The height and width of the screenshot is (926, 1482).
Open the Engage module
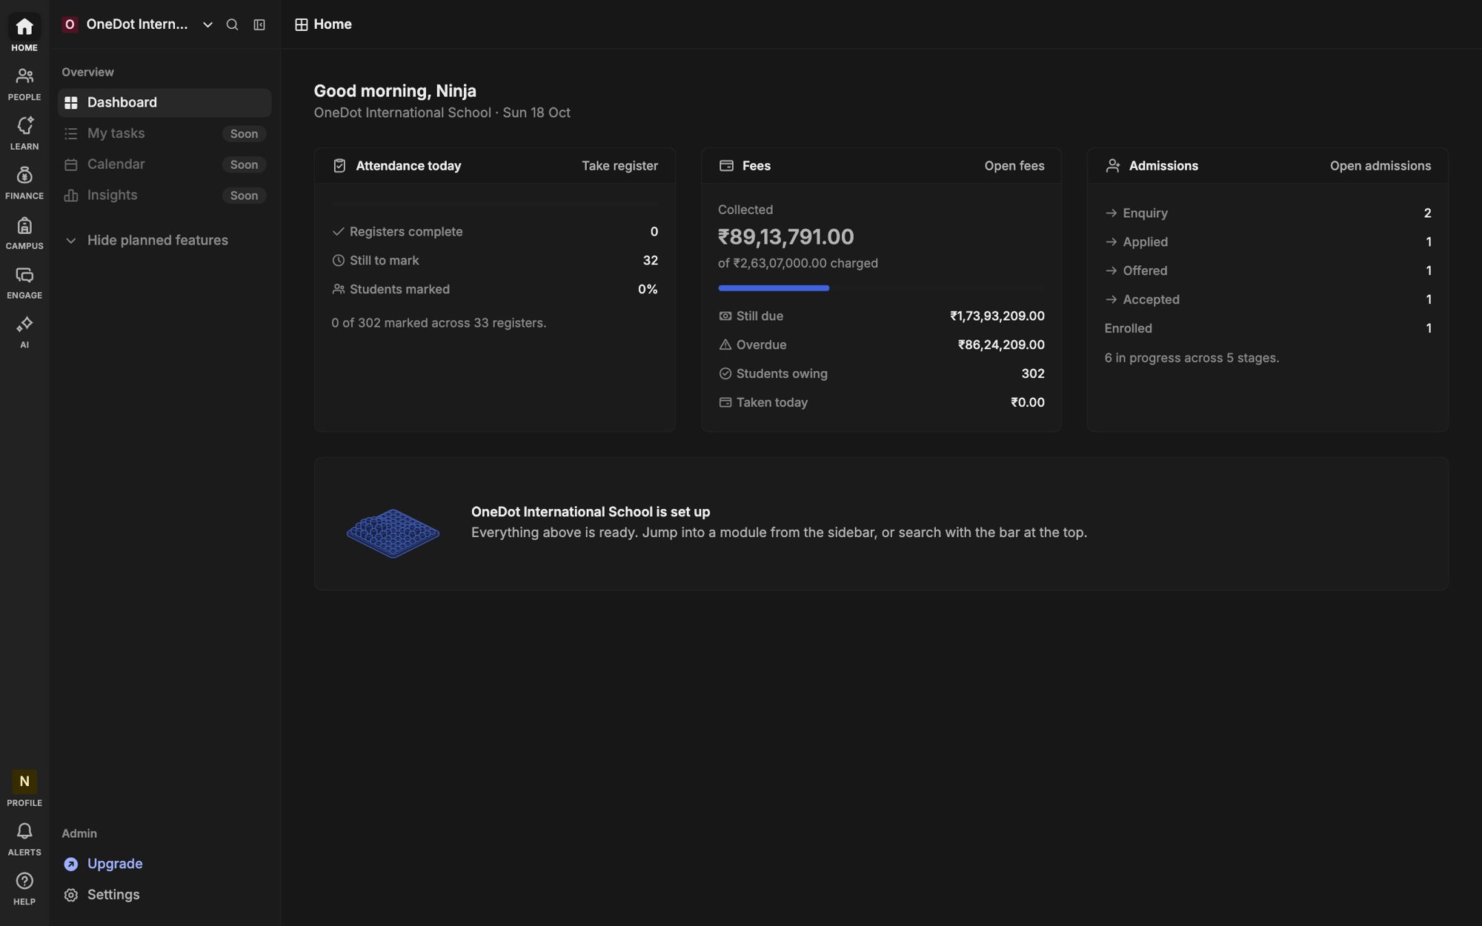[x=24, y=282]
